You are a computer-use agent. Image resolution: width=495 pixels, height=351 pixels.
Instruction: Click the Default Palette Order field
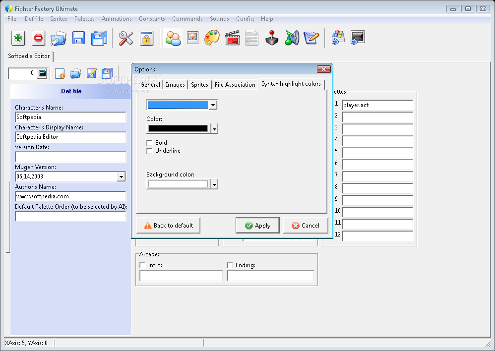(x=71, y=216)
